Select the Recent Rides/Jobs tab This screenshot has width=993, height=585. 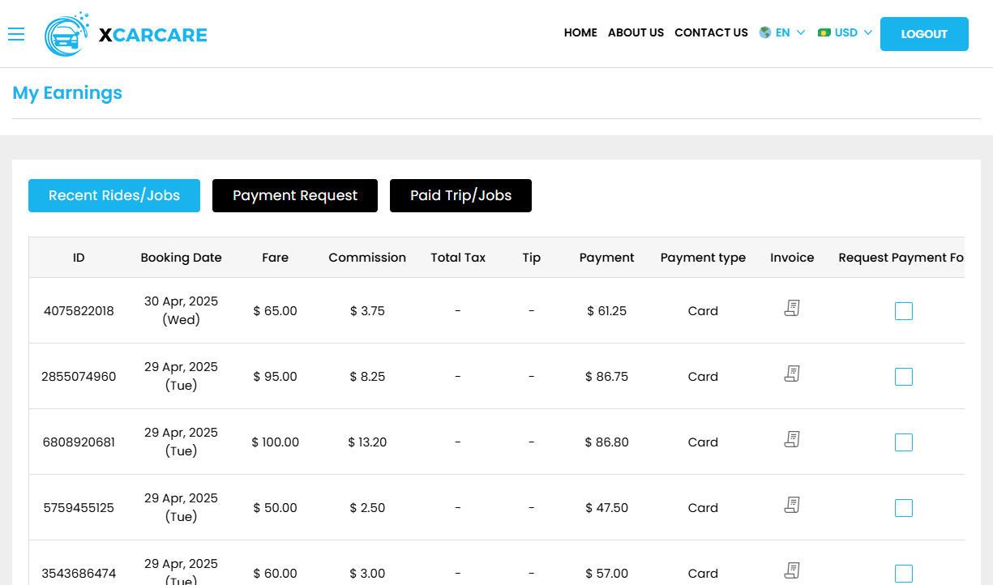[x=114, y=196]
